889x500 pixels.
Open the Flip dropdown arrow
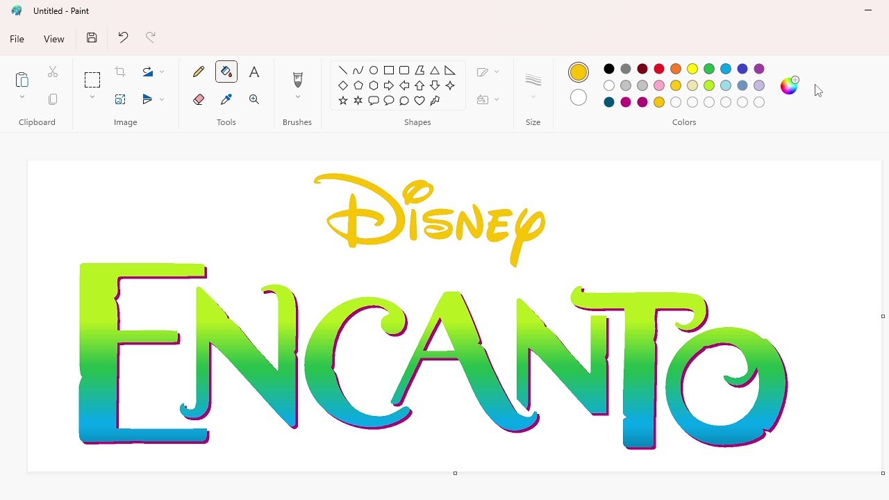pyautogui.click(x=163, y=99)
